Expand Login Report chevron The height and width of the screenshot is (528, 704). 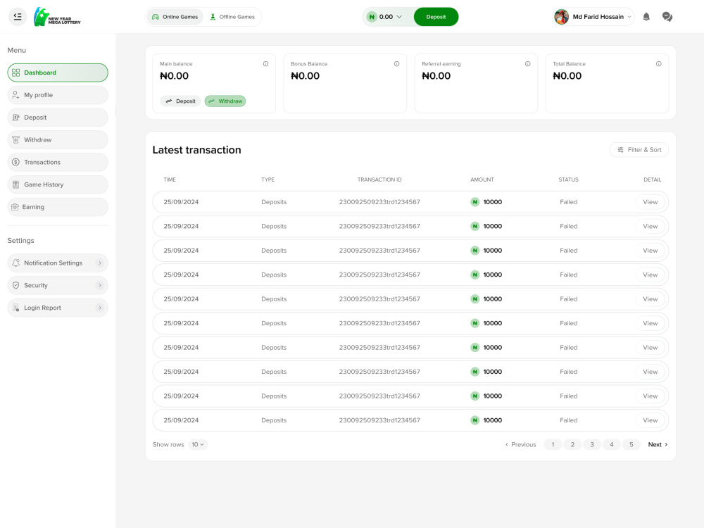pyautogui.click(x=100, y=308)
